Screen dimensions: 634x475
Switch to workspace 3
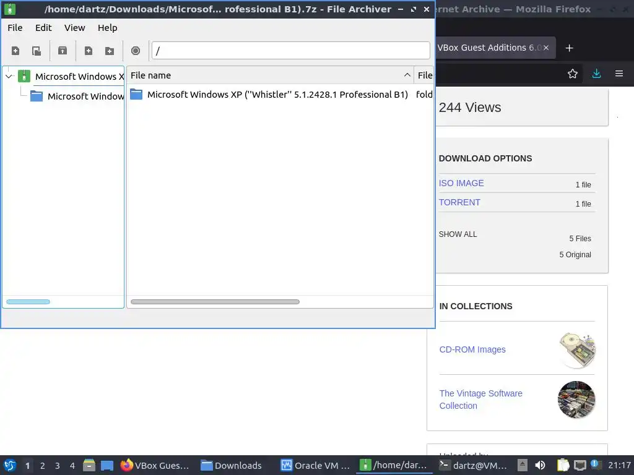(x=58, y=466)
